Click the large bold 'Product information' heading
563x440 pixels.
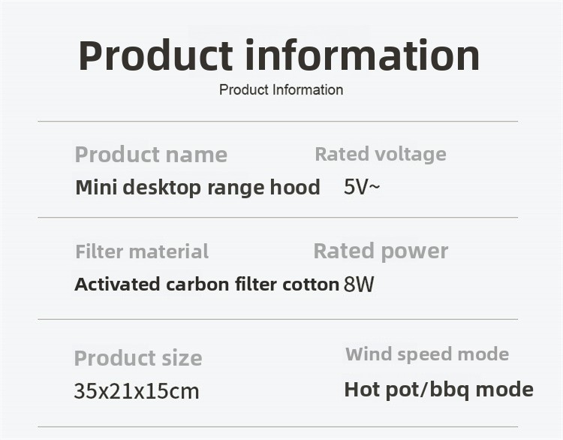279,56
